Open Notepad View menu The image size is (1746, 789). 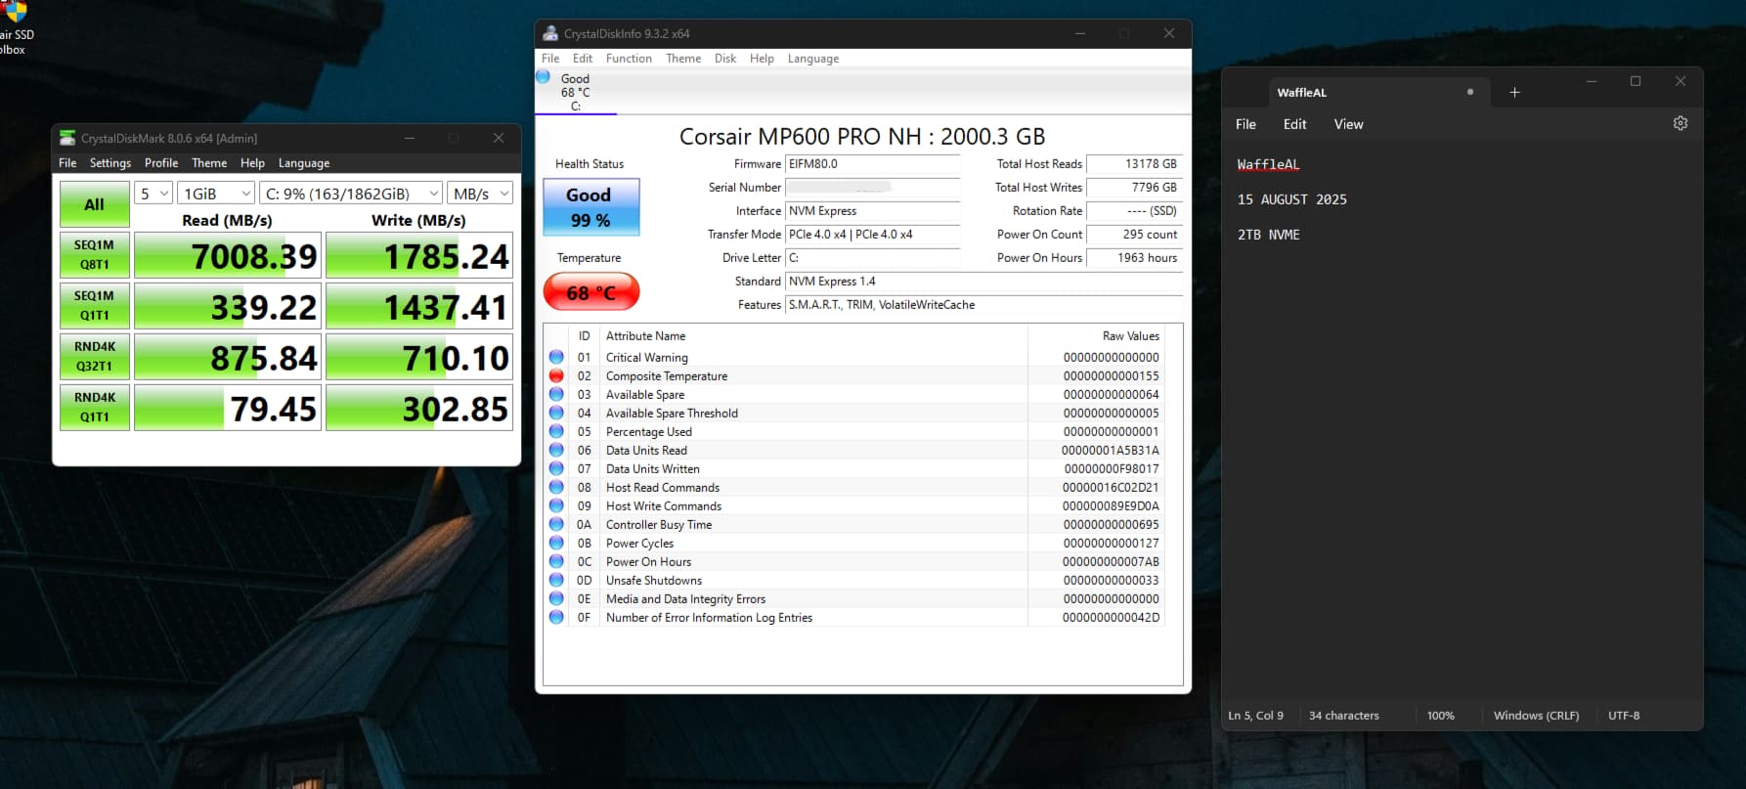[1348, 124]
